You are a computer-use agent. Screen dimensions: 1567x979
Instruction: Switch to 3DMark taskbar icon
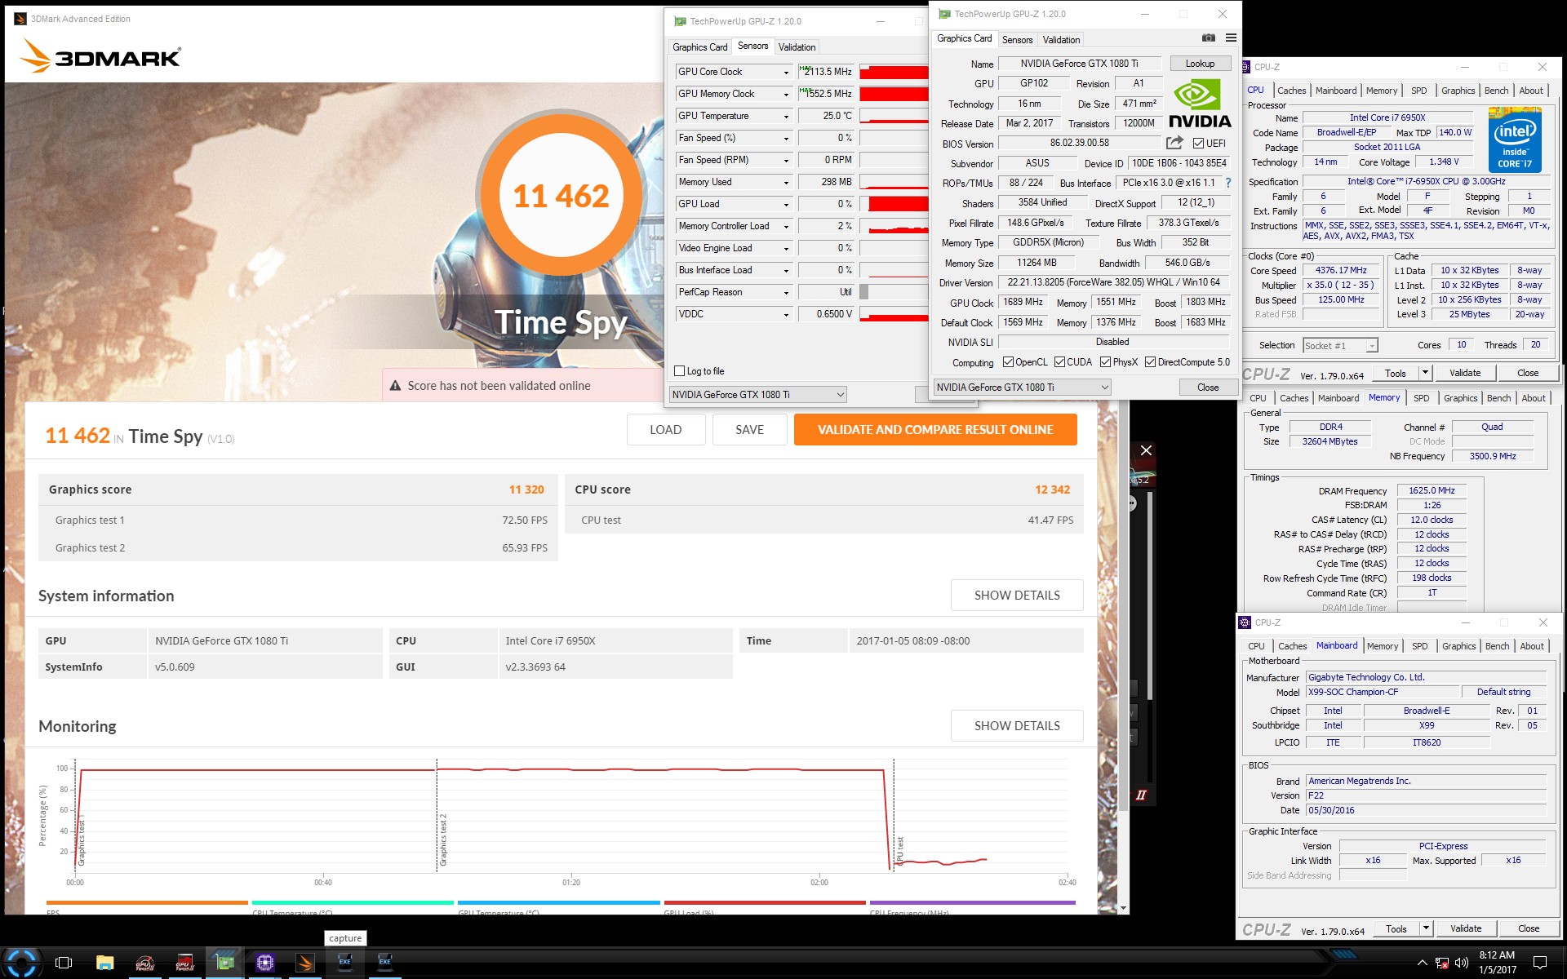point(304,963)
